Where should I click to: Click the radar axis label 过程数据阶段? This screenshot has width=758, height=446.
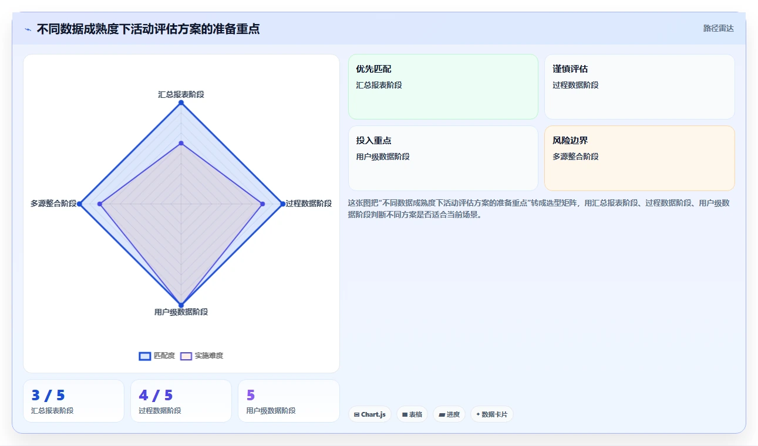[309, 203]
